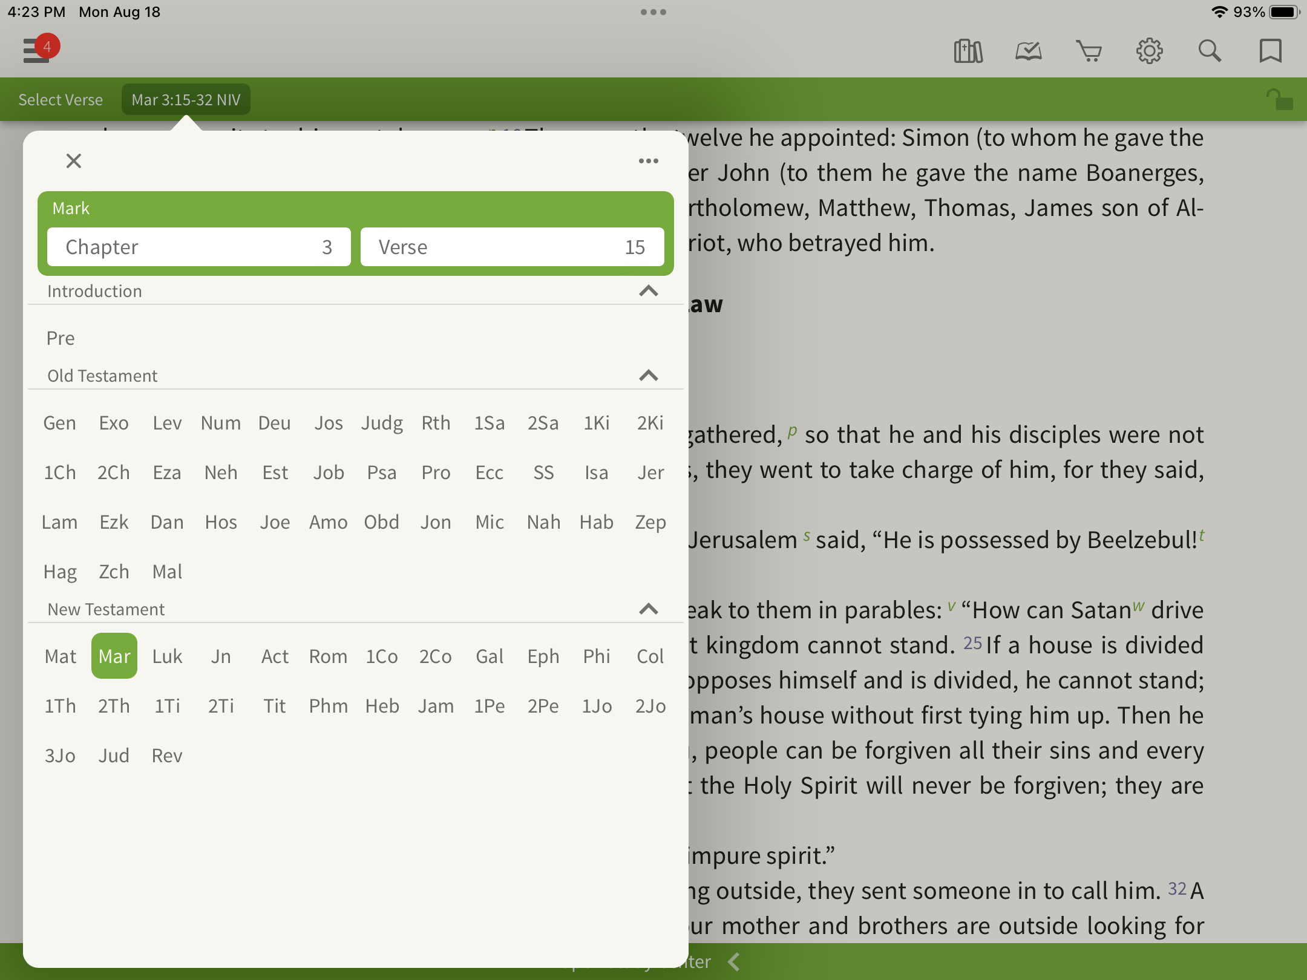Choose the book Pro
The height and width of the screenshot is (980, 1307).
pos(436,472)
